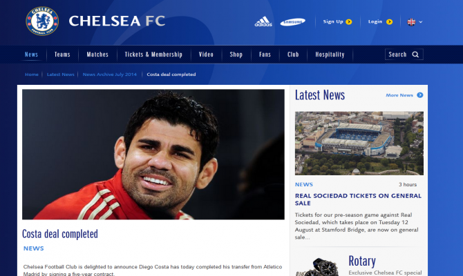
Task: Open the Tickets & Membership menu
Action: pyautogui.click(x=153, y=55)
